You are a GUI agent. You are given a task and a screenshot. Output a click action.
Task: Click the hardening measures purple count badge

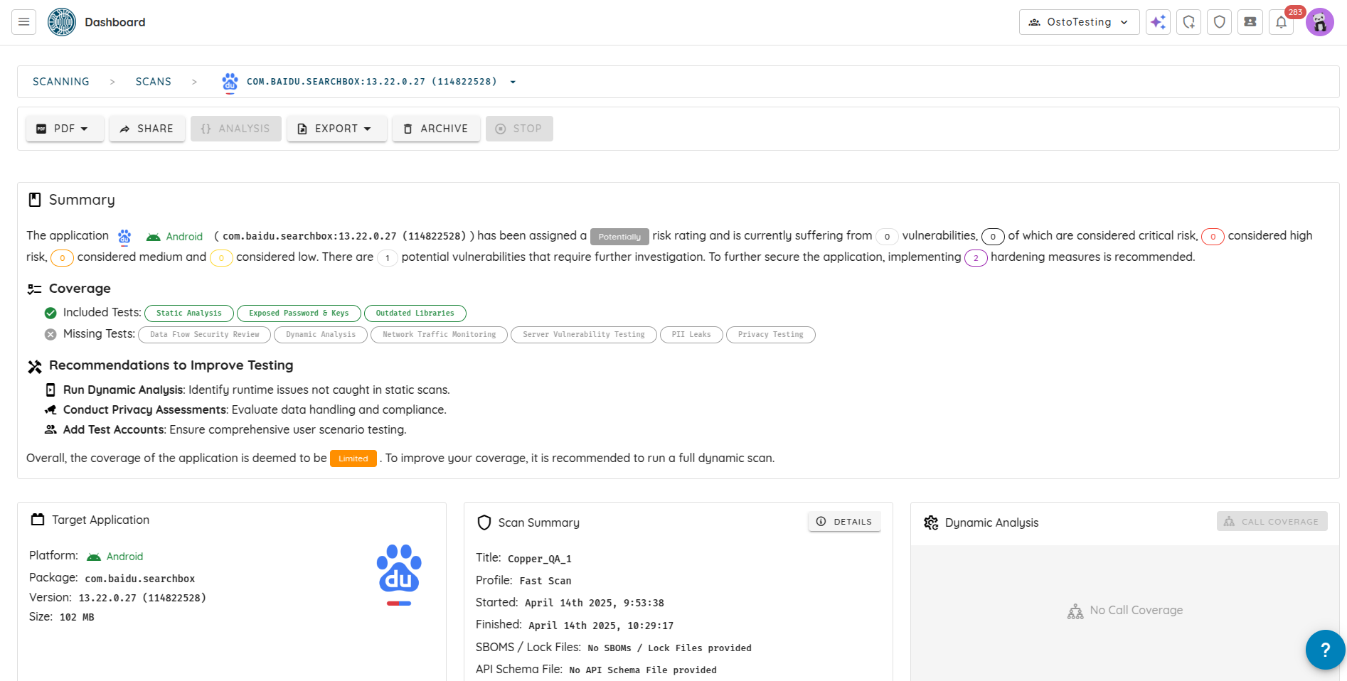click(x=976, y=258)
